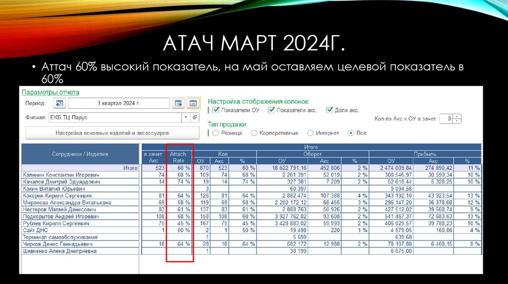This screenshot has width=508, height=284.
Task: Select Интернет sale type
Action: click(x=311, y=133)
